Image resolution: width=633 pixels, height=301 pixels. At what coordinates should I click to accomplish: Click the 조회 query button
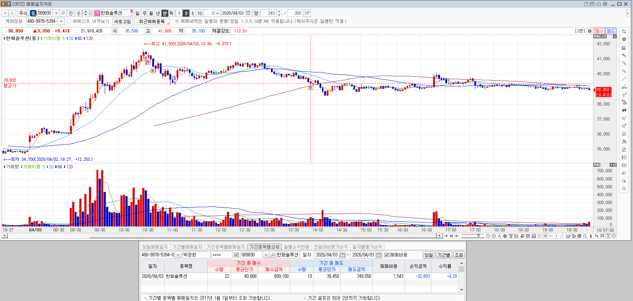coord(459,255)
